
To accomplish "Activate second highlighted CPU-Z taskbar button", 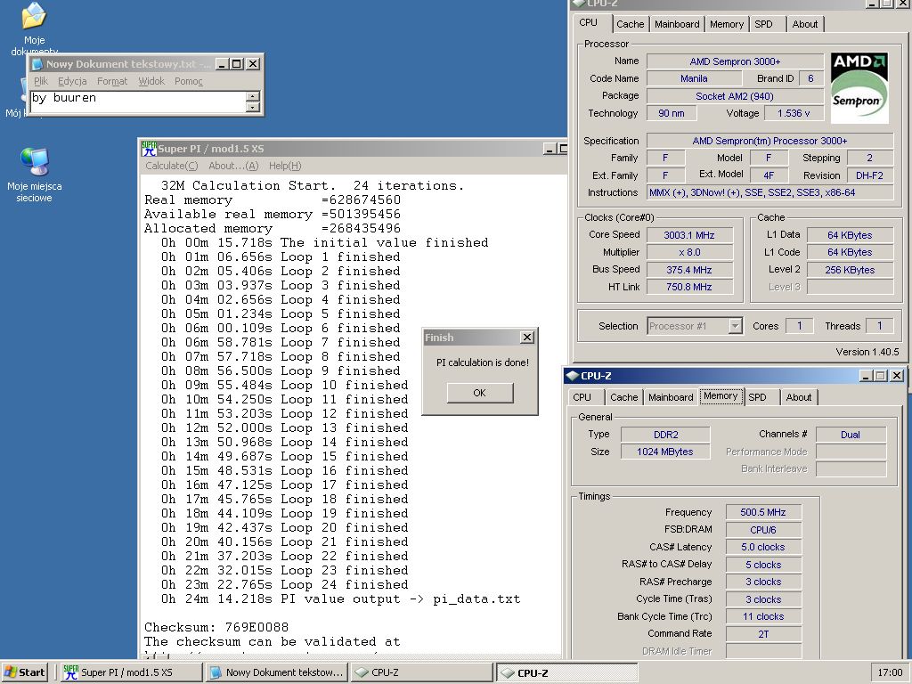I will pos(567,672).
